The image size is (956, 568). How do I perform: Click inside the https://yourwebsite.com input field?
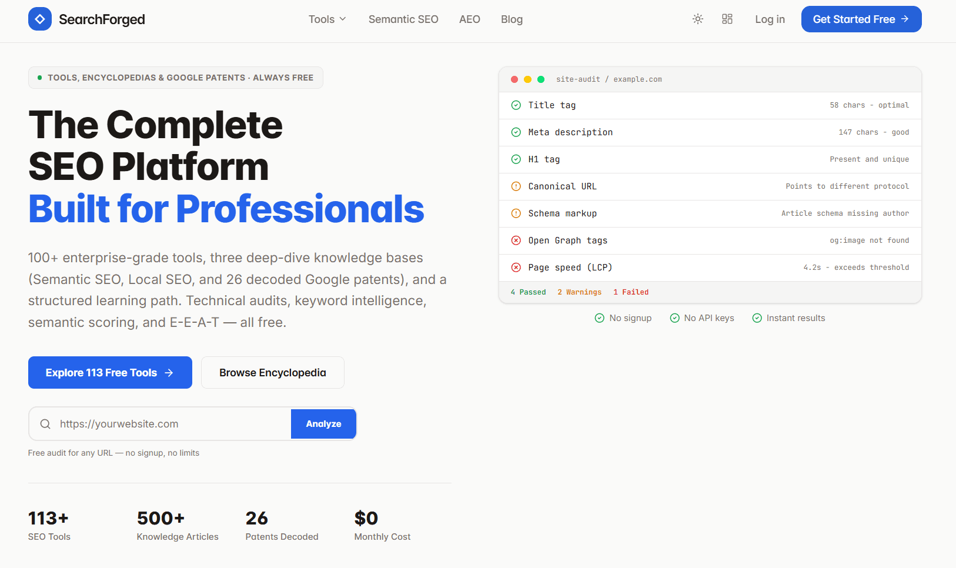165,423
